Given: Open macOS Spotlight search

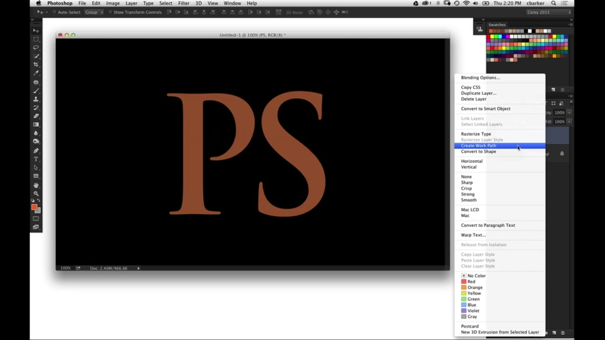Looking at the screenshot, I should [x=554, y=3].
